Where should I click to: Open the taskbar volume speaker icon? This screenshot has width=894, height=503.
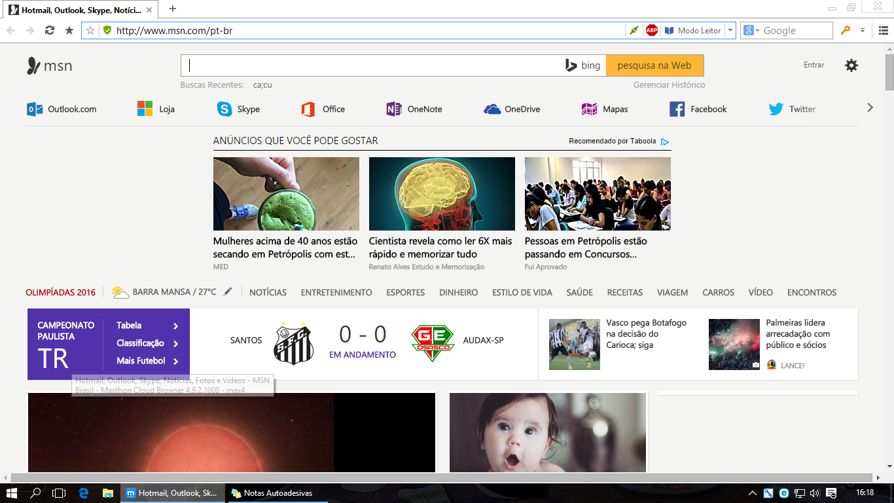coord(815,493)
